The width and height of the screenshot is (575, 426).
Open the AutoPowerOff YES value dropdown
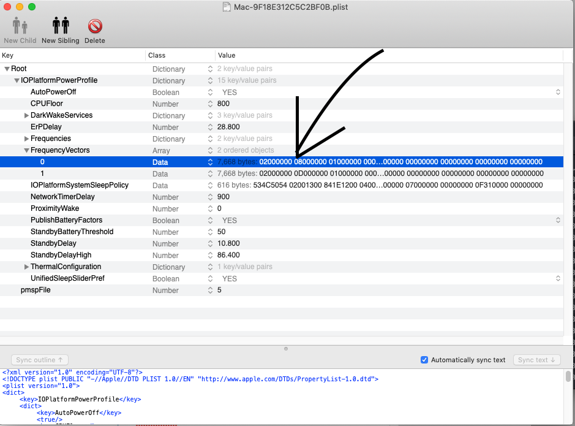[557, 92]
